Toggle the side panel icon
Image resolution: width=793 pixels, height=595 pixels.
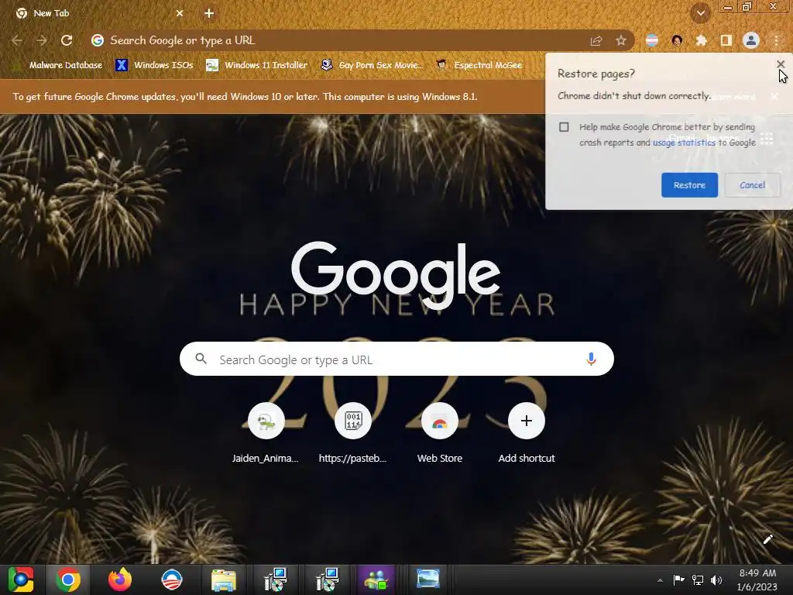[x=726, y=40]
